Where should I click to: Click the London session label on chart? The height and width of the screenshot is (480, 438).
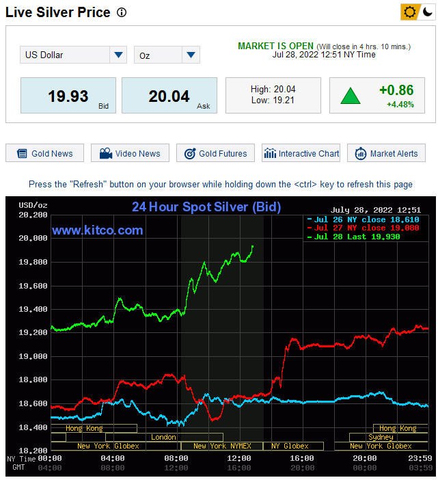(x=163, y=437)
